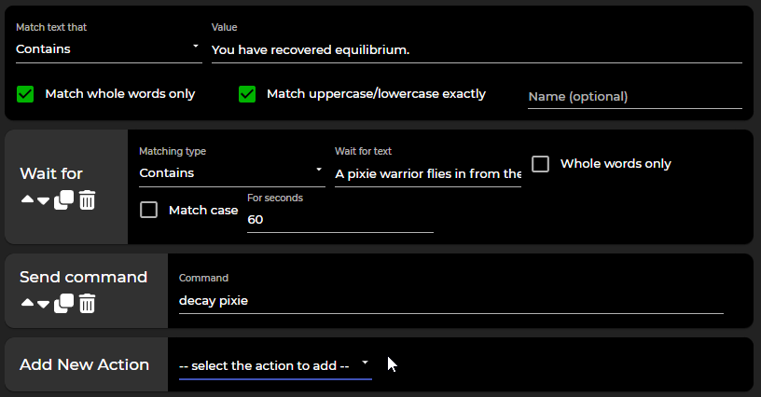Delete the Send command action
The image size is (761, 397).
point(87,303)
